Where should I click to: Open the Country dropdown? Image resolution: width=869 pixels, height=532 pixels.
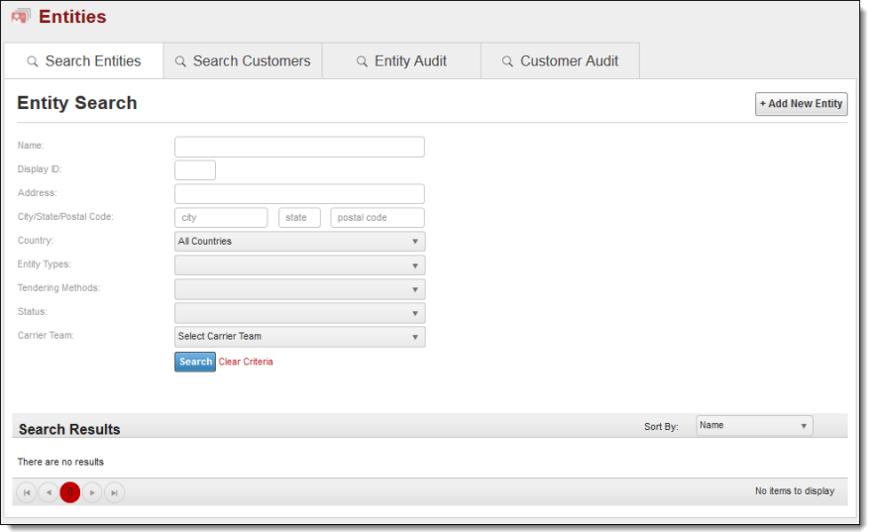point(299,242)
